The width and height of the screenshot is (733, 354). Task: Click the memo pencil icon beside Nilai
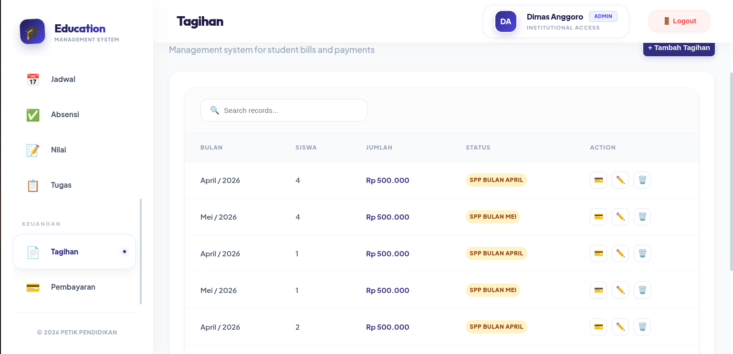click(x=32, y=150)
